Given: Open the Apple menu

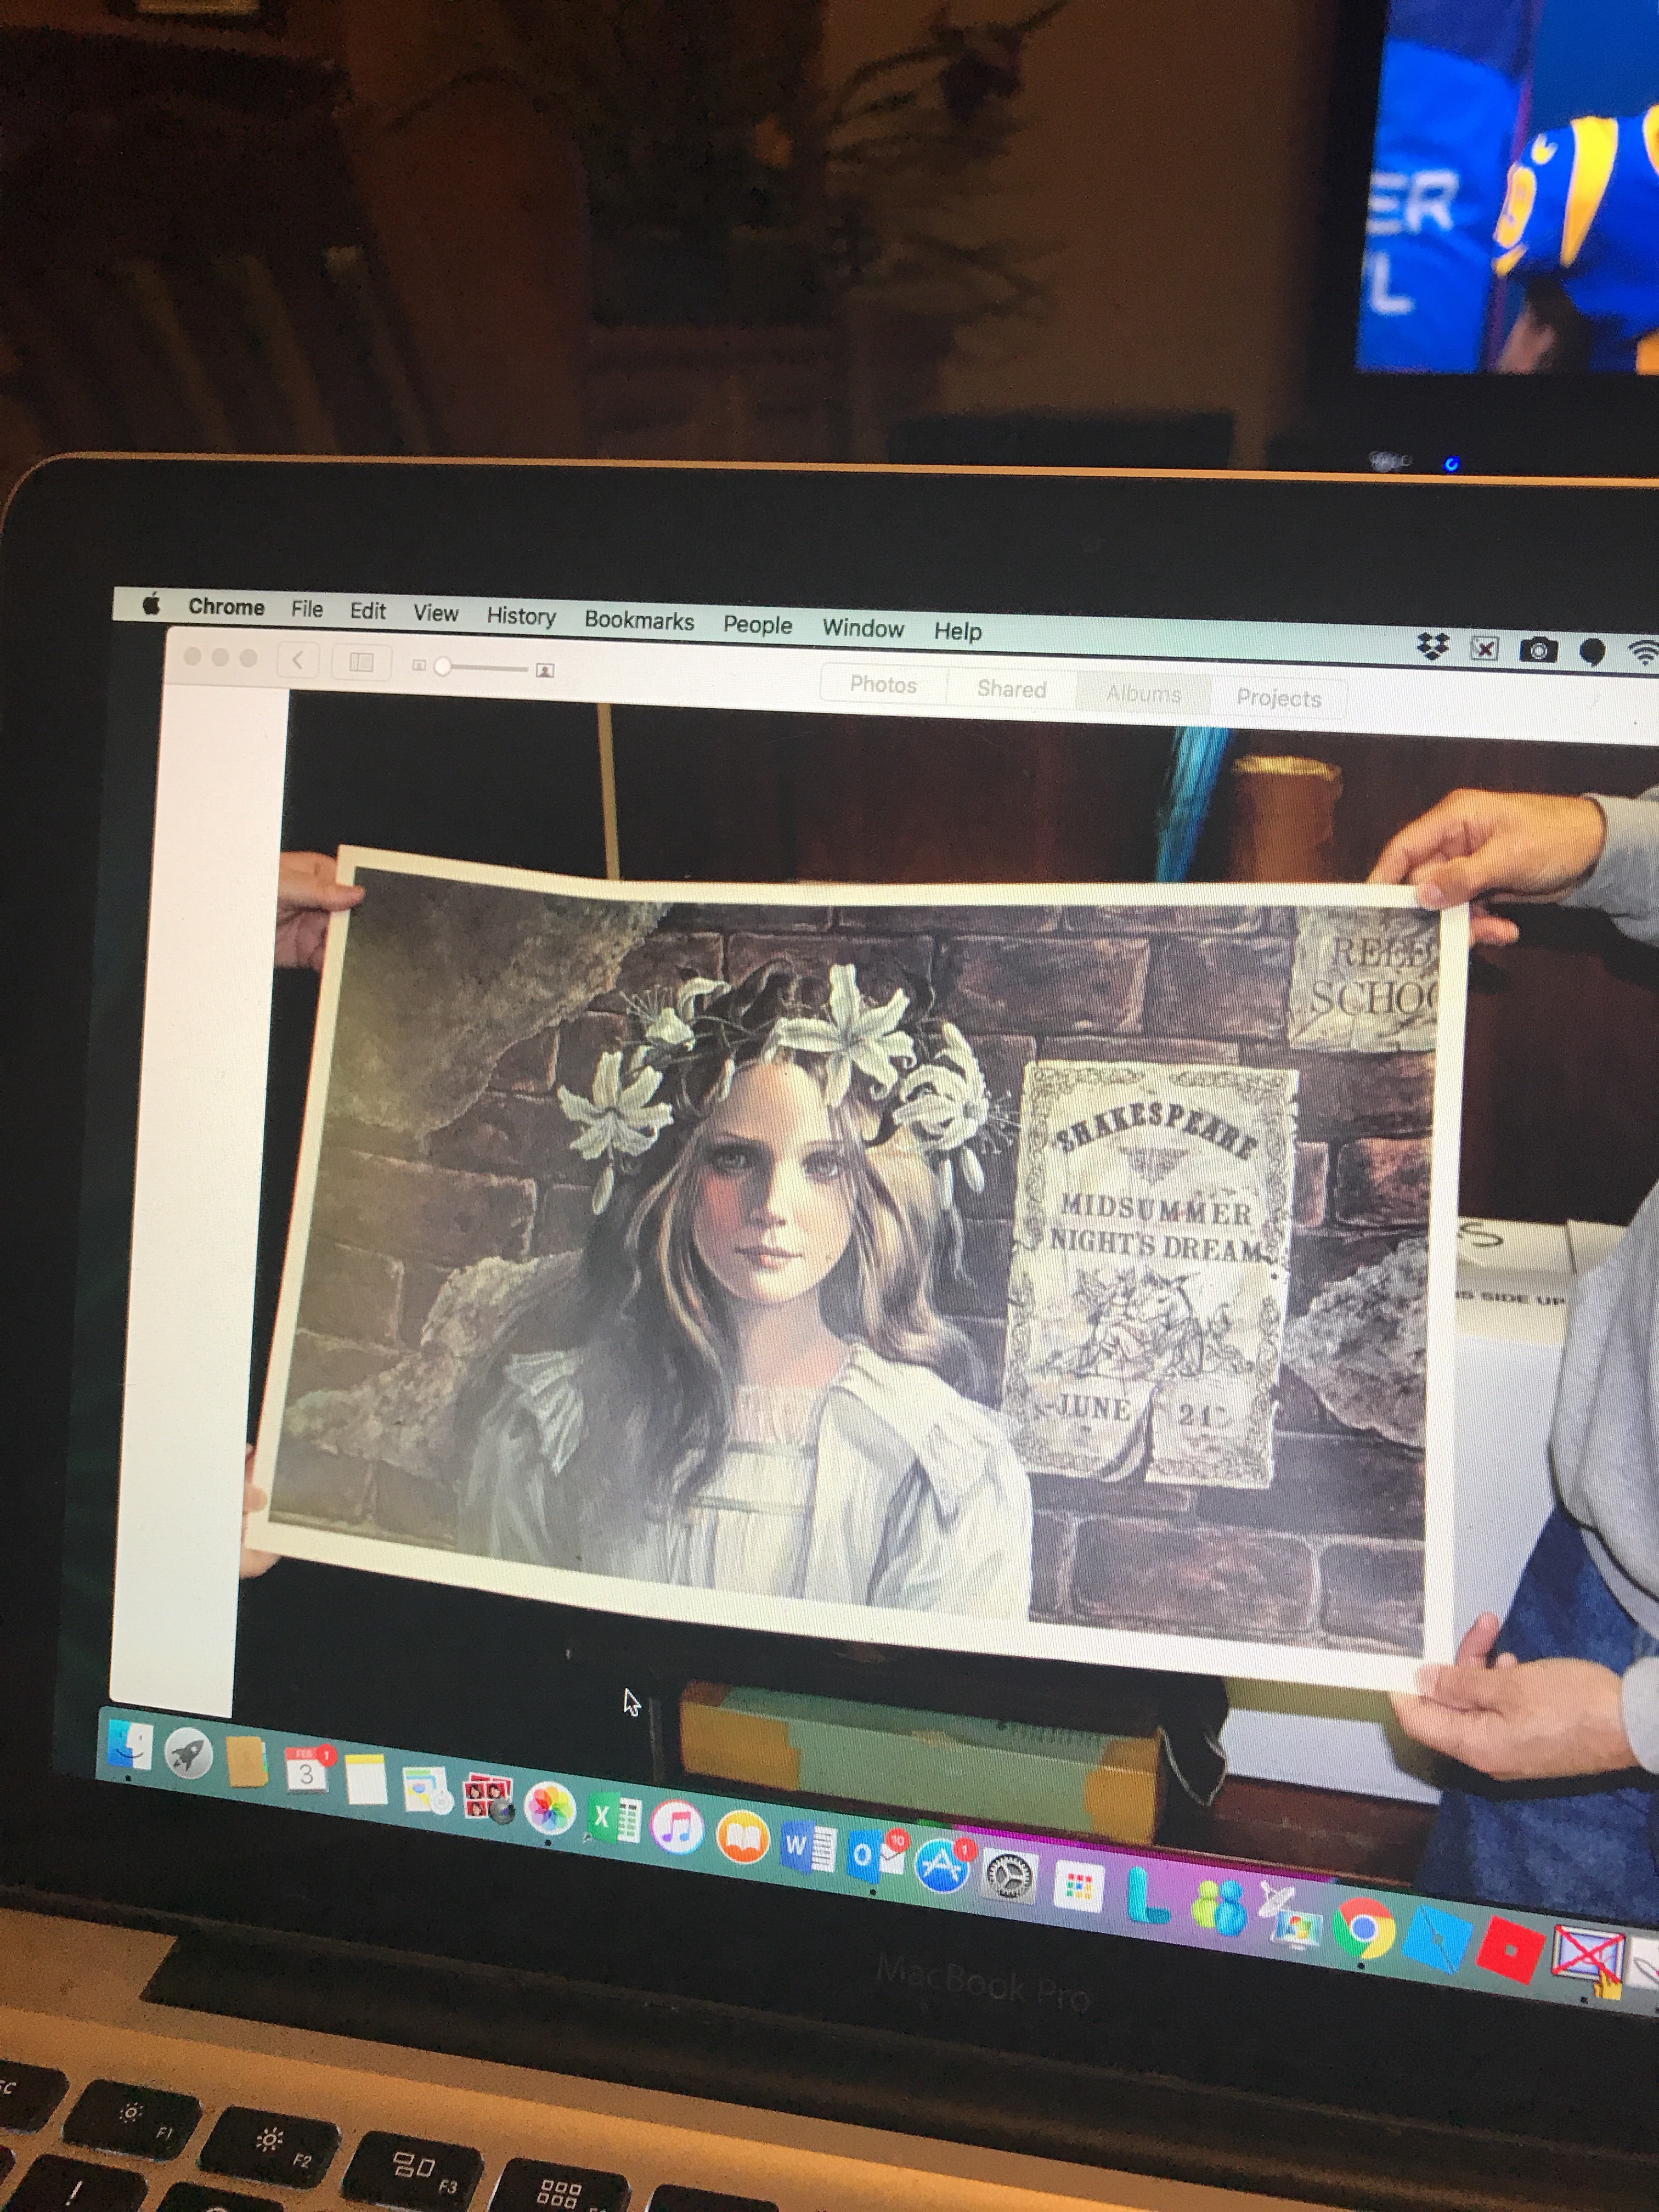Looking at the screenshot, I should point(151,604).
